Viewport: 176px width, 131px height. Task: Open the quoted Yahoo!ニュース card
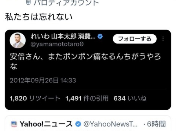click(88, 123)
